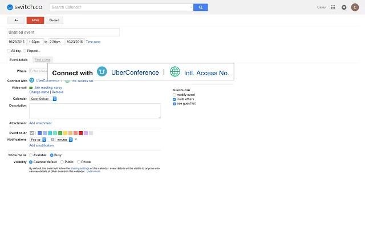Switch to the Find a time tab
The image size is (365, 228).
click(x=42, y=60)
